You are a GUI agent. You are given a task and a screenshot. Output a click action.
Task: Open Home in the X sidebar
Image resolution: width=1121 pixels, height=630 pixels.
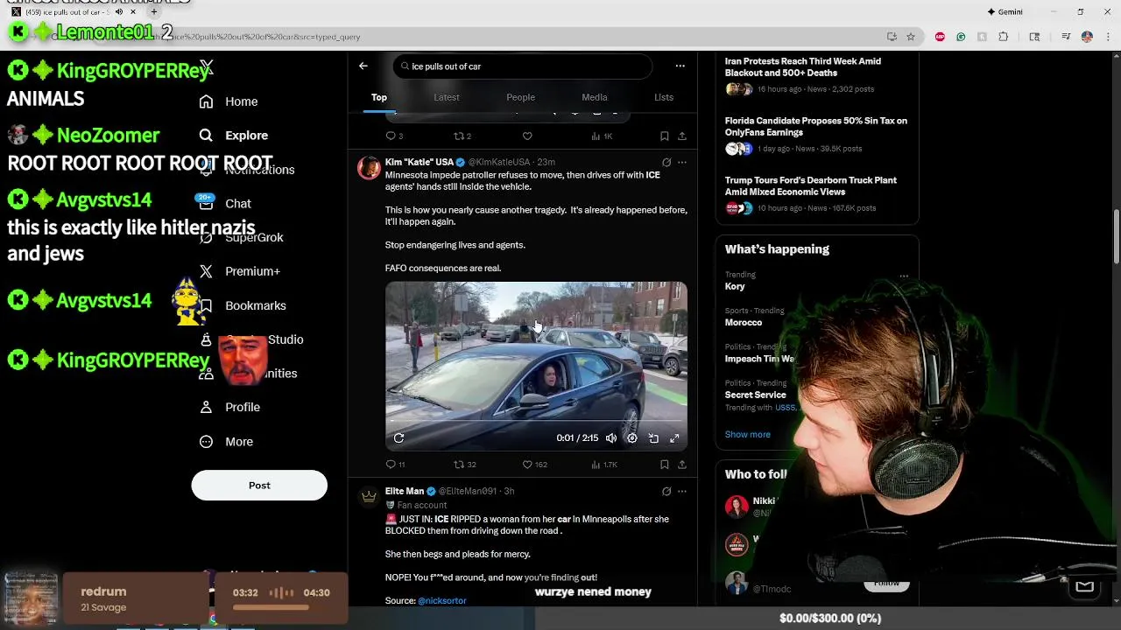(x=229, y=101)
